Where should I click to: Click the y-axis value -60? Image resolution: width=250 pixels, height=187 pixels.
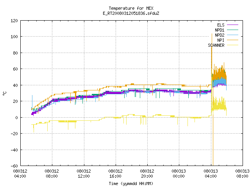[14, 166]
